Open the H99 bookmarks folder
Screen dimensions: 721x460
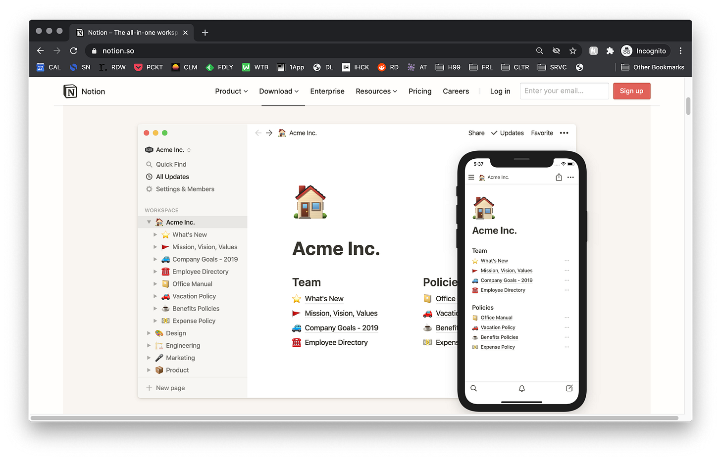(x=448, y=67)
